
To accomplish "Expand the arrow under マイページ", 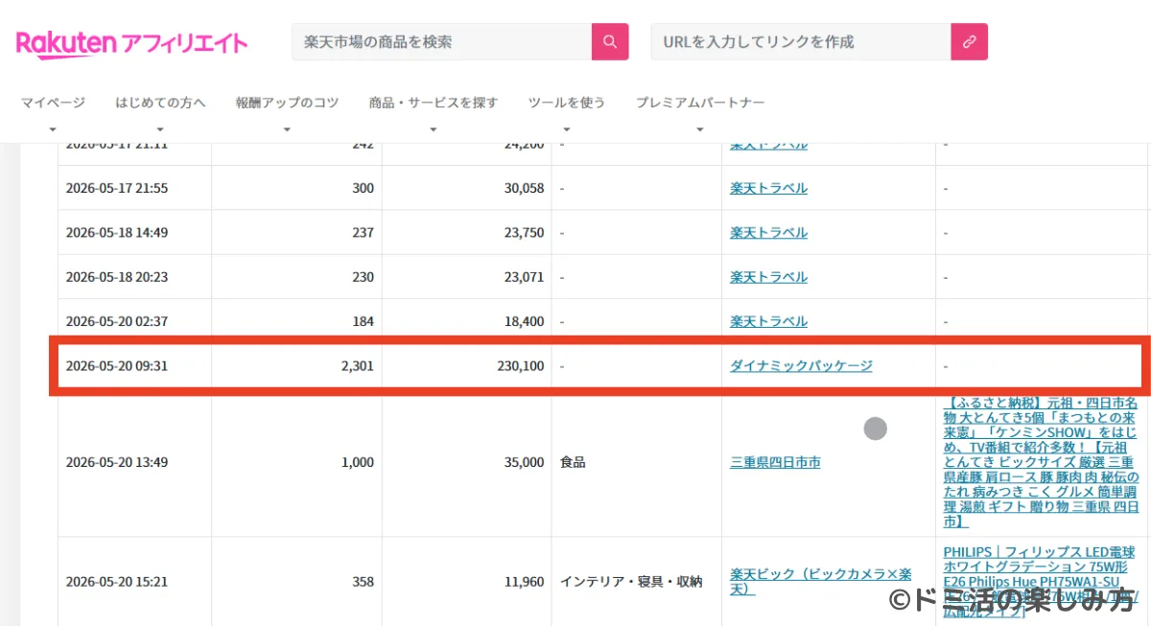I will pos(53,129).
